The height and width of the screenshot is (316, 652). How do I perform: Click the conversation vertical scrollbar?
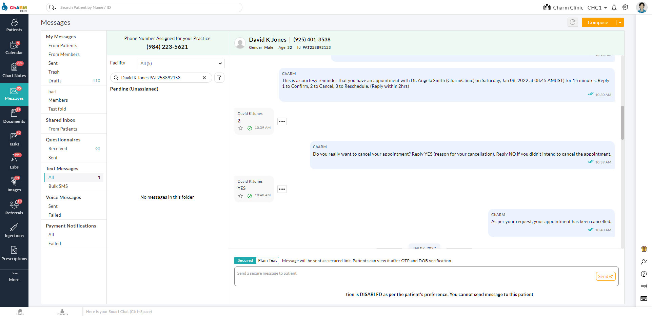pyautogui.click(x=622, y=123)
